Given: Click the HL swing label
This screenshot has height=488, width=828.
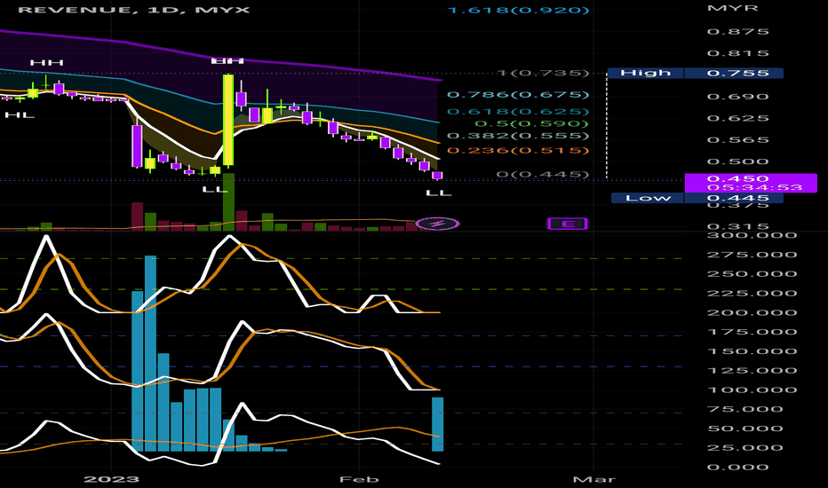Looking at the screenshot, I should tap(20, 114).
